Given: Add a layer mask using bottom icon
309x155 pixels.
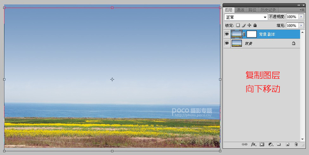Looking at the screenshot, I should coord(262,144).
